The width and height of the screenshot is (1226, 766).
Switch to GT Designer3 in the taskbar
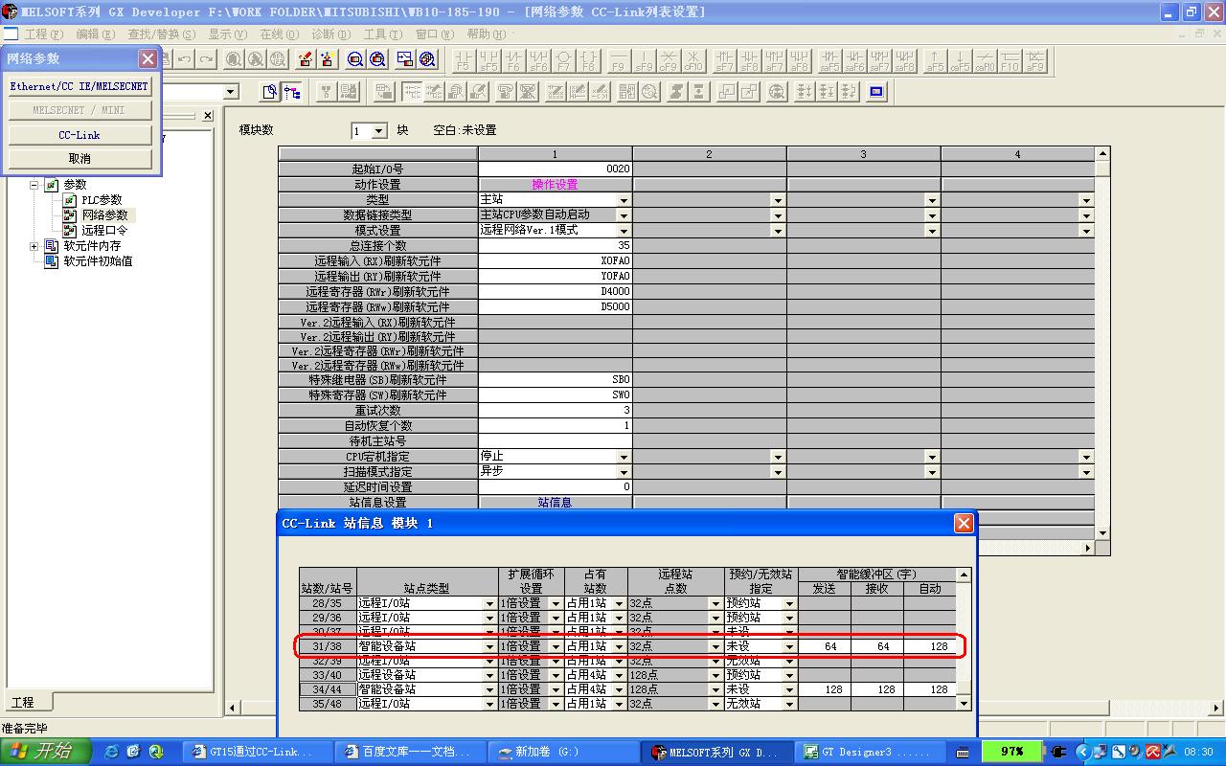(862, 752)
